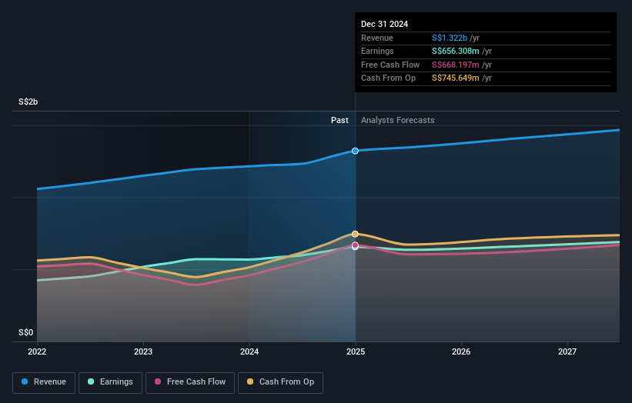Toggle the Free Cash Flow legend button
The image size is (632, 403).
190,382
